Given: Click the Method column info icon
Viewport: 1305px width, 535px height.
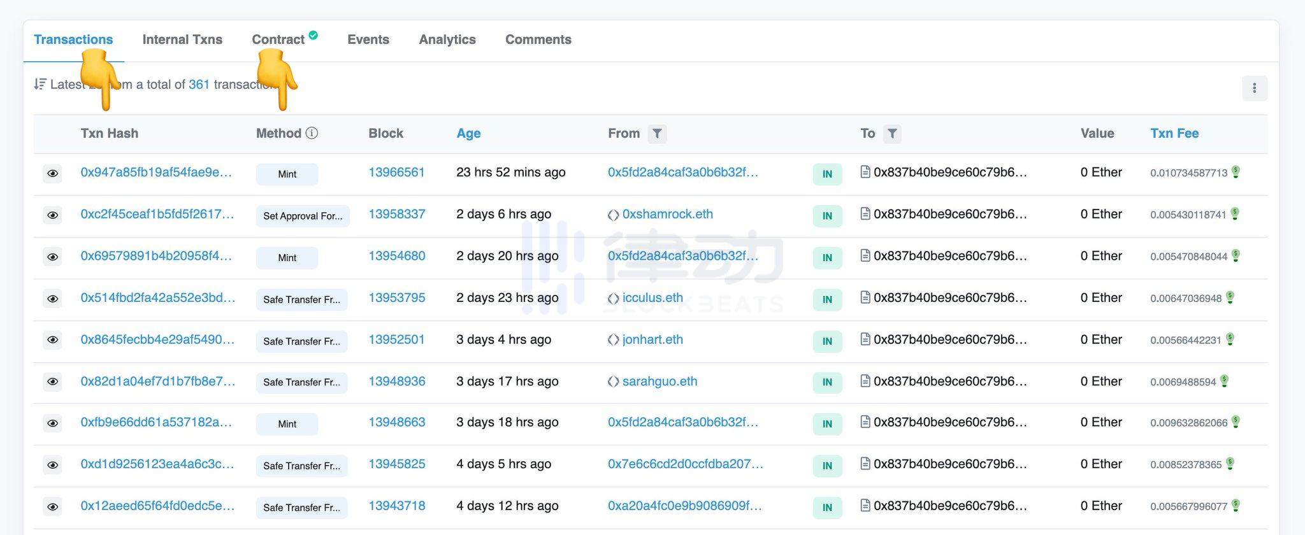Looking at the screenshot, I should click(x=312, y=133).
